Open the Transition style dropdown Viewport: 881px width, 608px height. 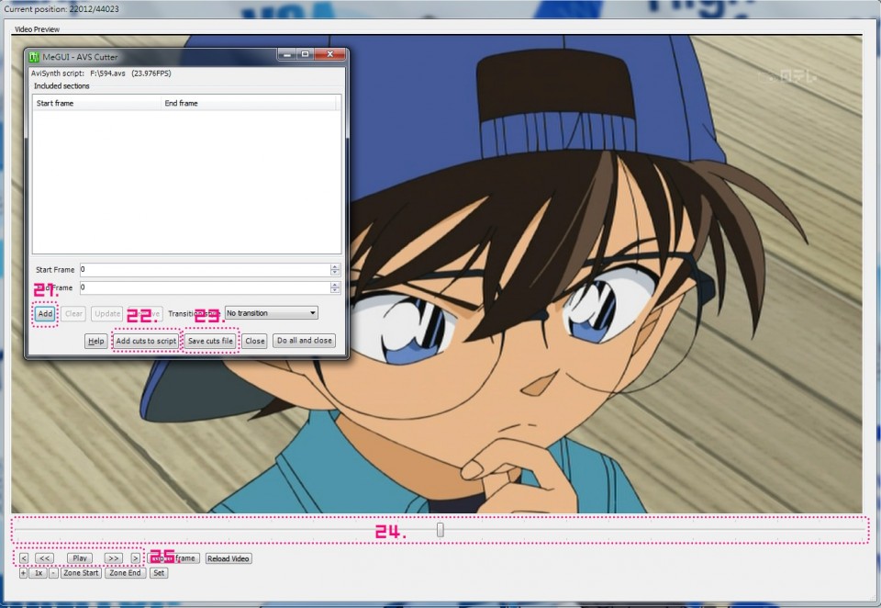point(272,313)
